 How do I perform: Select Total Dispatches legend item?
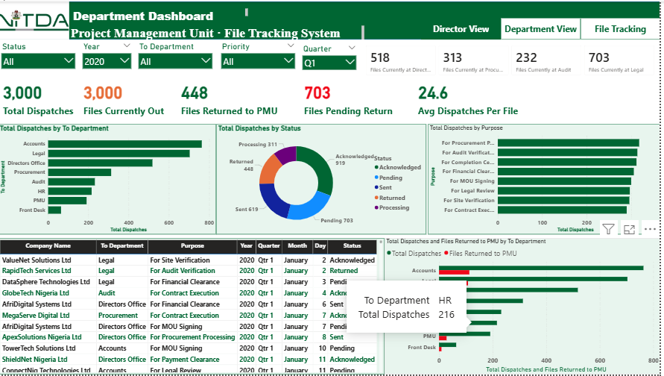tap(414, 254)
